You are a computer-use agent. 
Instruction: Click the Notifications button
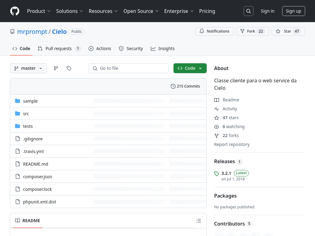pyautogui.click(x=214, y=31)
